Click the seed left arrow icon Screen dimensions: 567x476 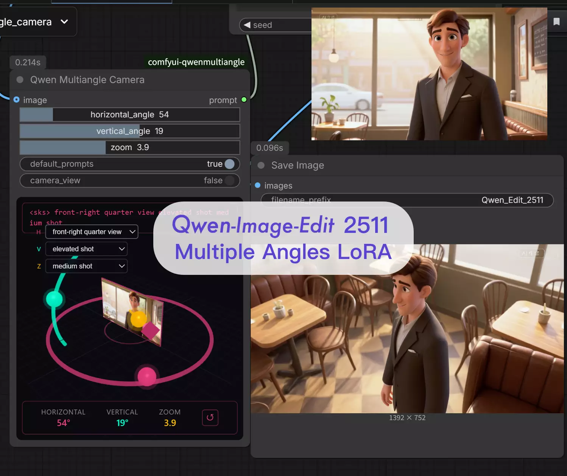point(247,25)
